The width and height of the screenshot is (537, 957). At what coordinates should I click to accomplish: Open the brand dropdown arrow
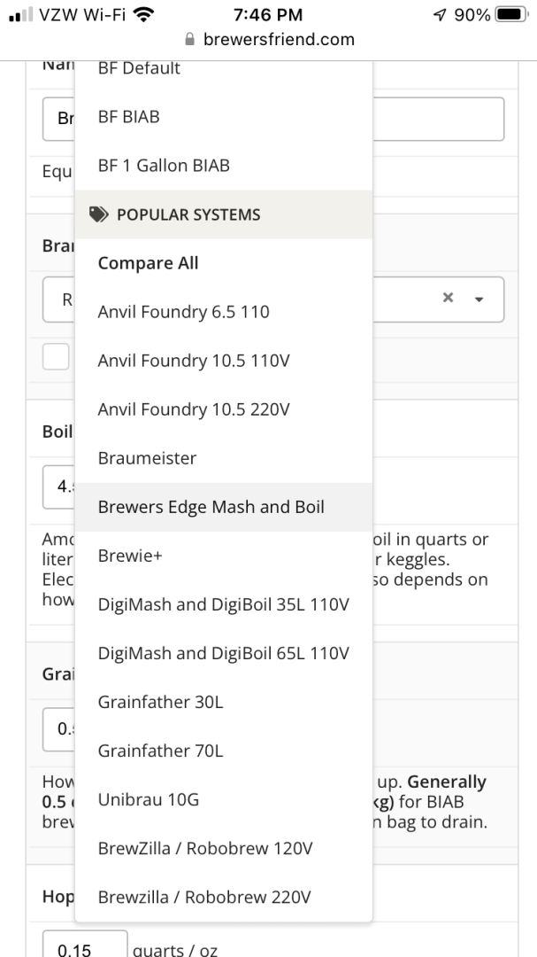coord(479,300)
